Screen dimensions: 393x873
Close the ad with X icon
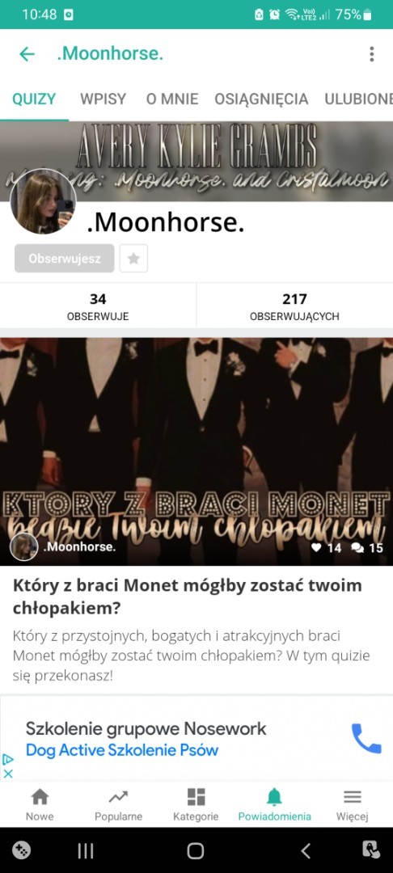[x=8, y=773]
